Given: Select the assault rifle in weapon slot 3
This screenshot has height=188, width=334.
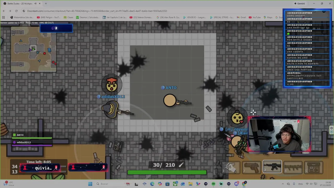Looking at the screenshot, I should 272,167.
